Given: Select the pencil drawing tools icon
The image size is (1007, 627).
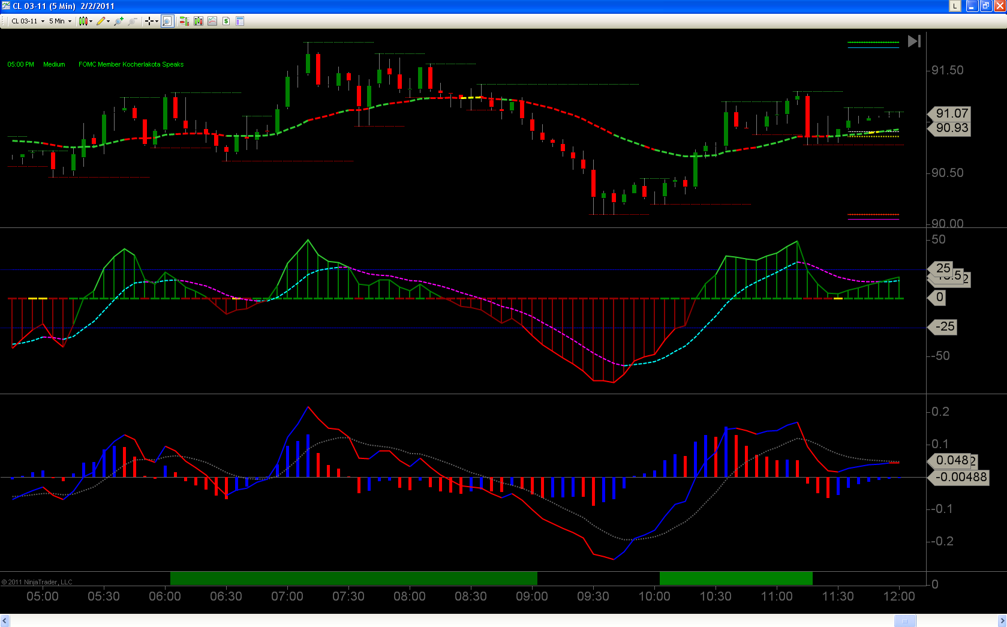Looking at the screenshot, I should pyautogui.click(x=101, y=21).
